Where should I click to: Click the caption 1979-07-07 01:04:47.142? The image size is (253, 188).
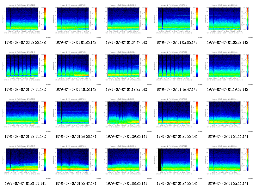(126, 43)
